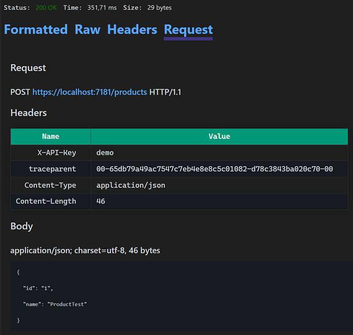Viewport: 353px width, 335px height.
Task: Select the X-API-Key header name cell
Action: 51,153
